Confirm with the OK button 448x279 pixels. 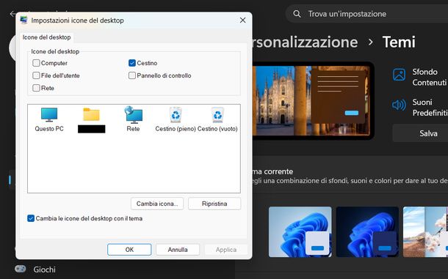point(129,250)
